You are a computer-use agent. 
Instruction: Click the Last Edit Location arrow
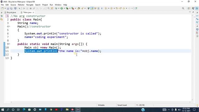117,8
